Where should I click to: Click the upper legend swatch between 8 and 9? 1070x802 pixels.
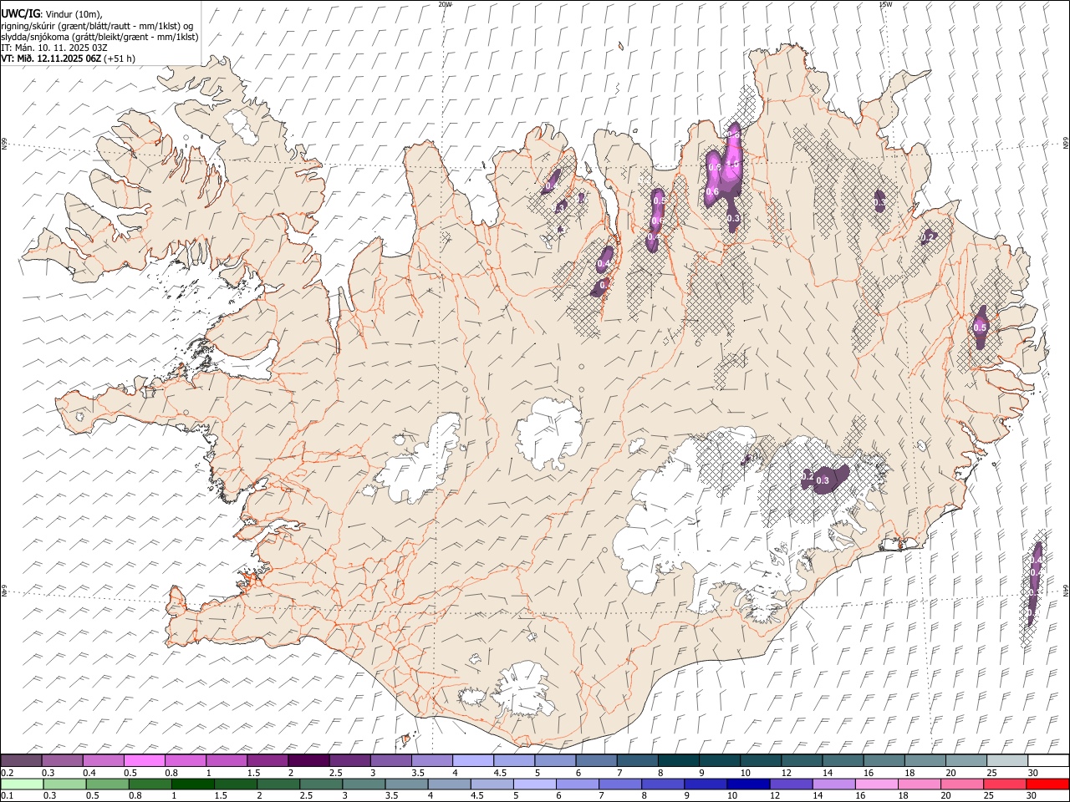(x=678, y=760)
